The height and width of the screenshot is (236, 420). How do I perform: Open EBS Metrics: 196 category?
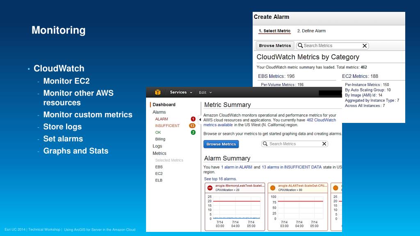tap(276, 76)
